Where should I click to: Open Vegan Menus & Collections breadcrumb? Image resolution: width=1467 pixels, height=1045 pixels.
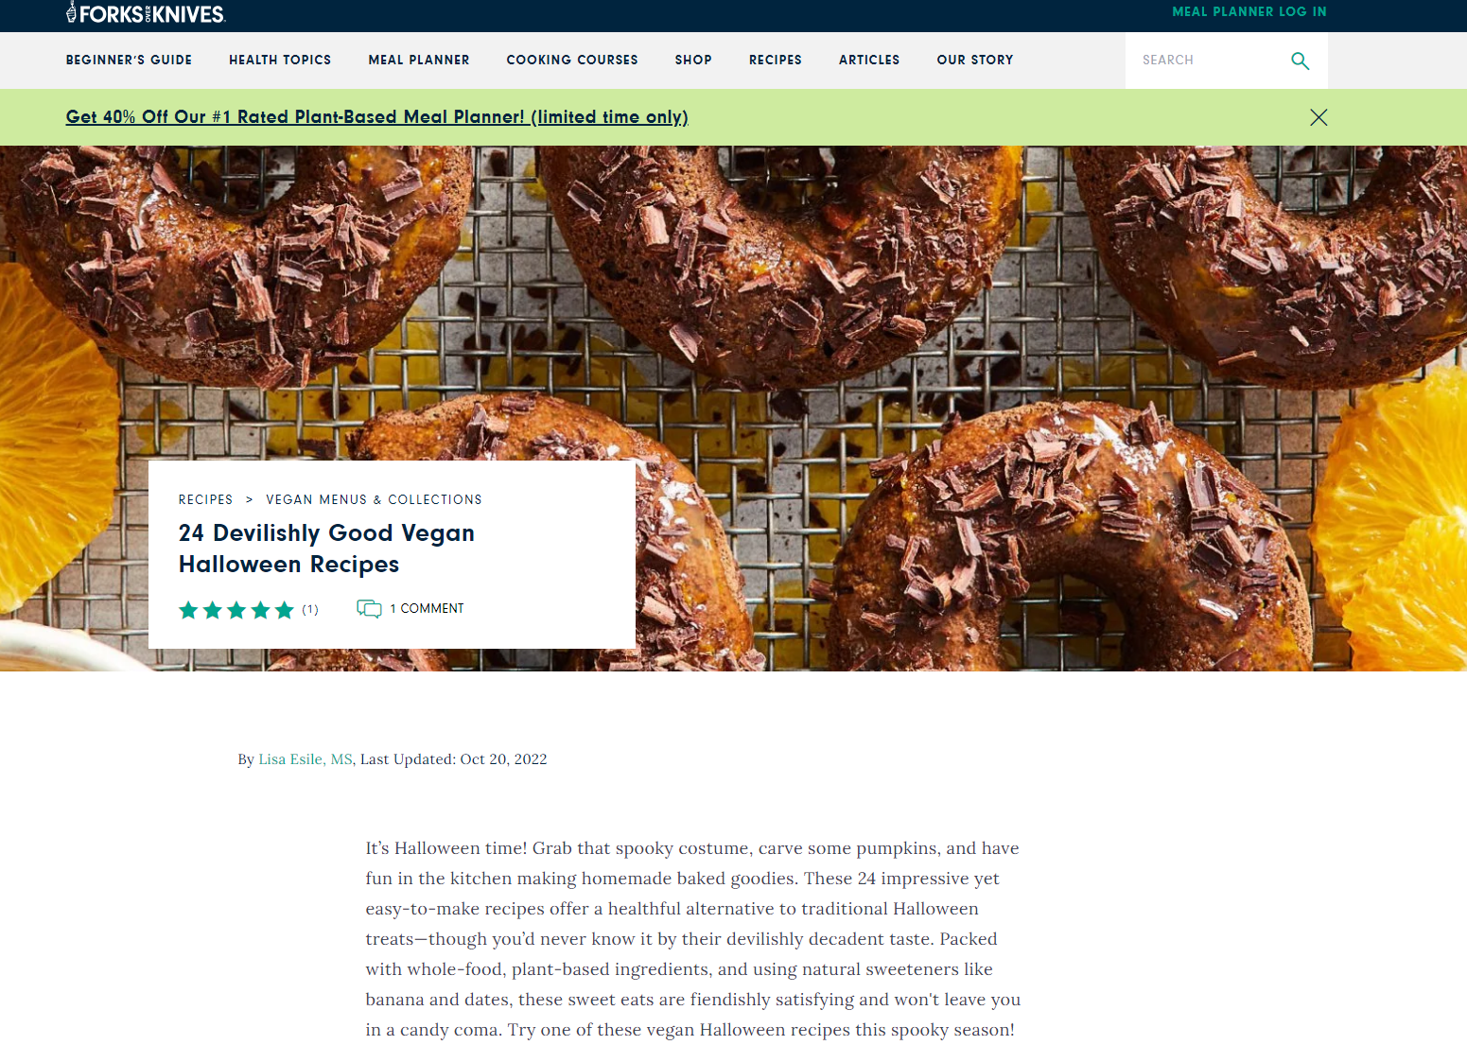[374, 499]
